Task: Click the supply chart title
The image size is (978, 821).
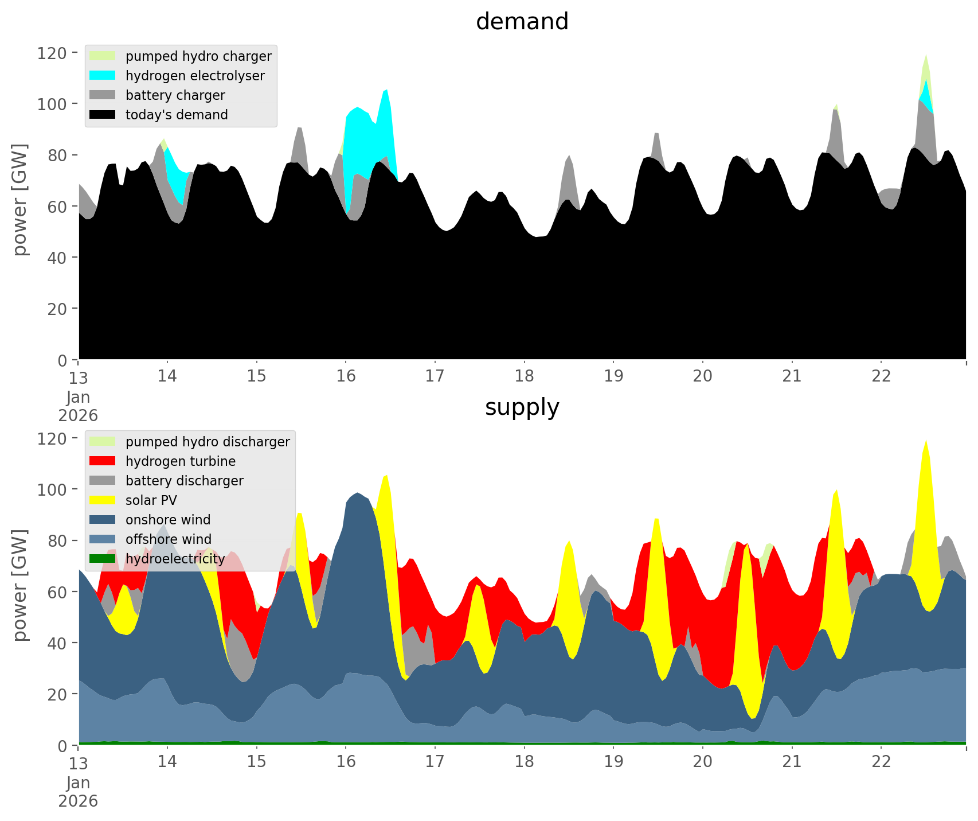Action: 522,407
